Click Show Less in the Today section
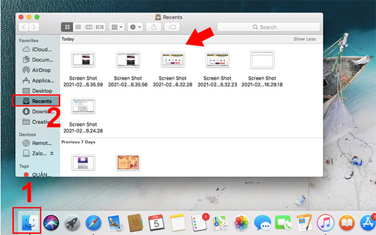Viewport: 376px width, 235px height. [x=305, y=39]
